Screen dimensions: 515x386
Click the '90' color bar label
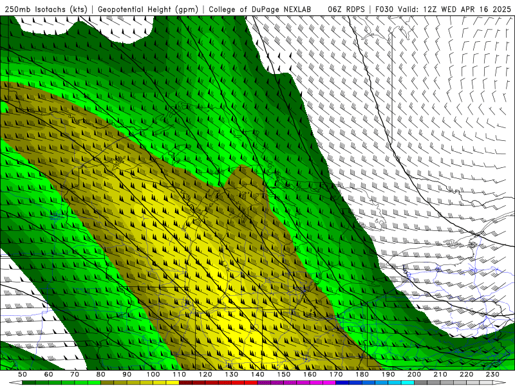point(127,374)
